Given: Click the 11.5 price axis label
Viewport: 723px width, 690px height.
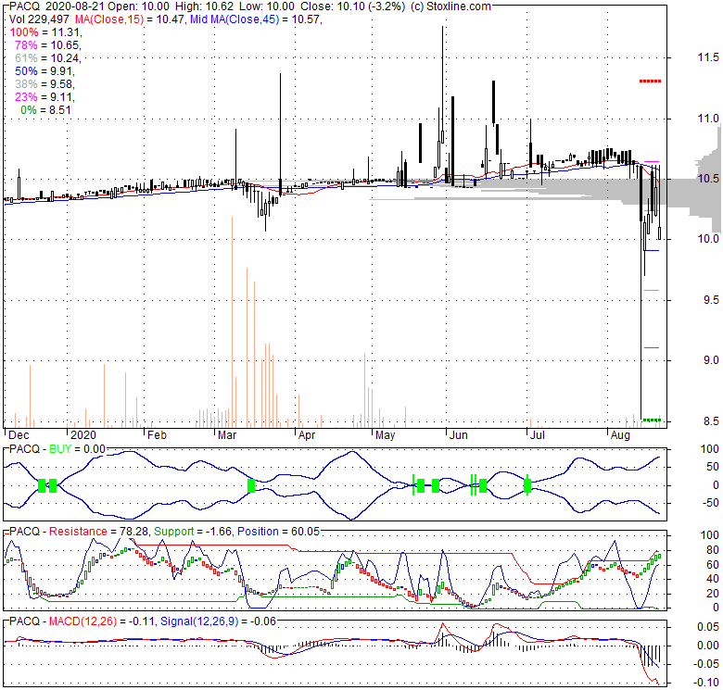Looking at the screenshot, I should (x=708, y=57).
